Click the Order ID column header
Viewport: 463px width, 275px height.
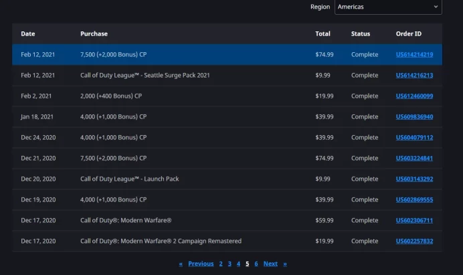(x=409, y=33)
